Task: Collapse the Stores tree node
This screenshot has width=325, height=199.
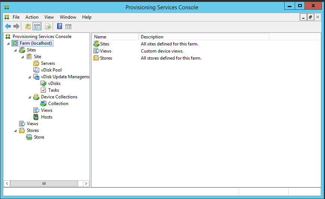Action: tap(15, 130)
